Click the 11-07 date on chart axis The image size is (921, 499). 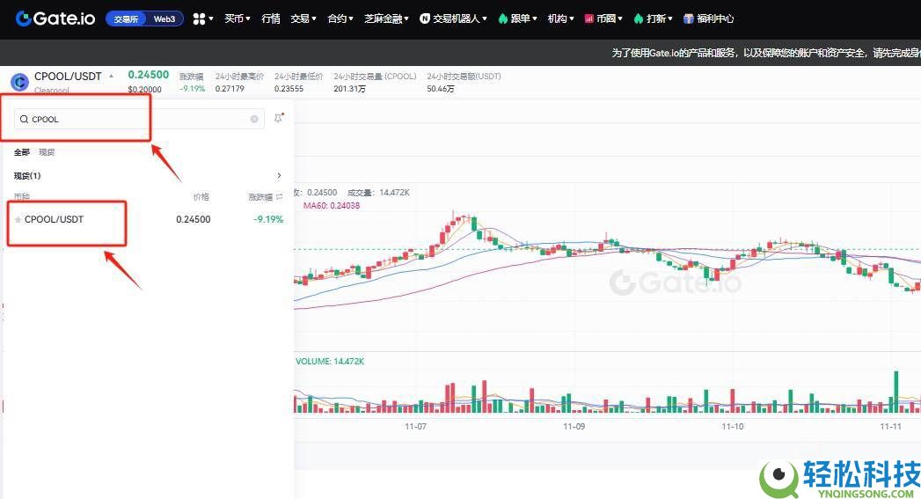click(415, 427)
